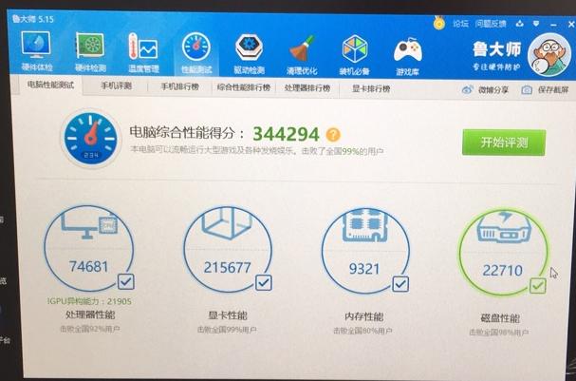Click the green 开始评测 button
Viewport: 576px width, 381px height.
coord(504,143)
